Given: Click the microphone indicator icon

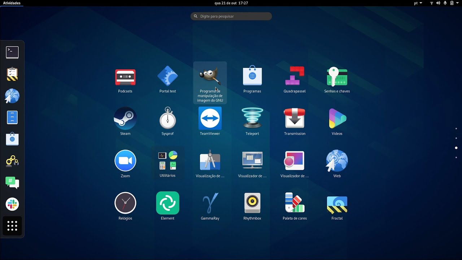Looking at the screenshot, I should pyautogui.click(x=445, y=3).
